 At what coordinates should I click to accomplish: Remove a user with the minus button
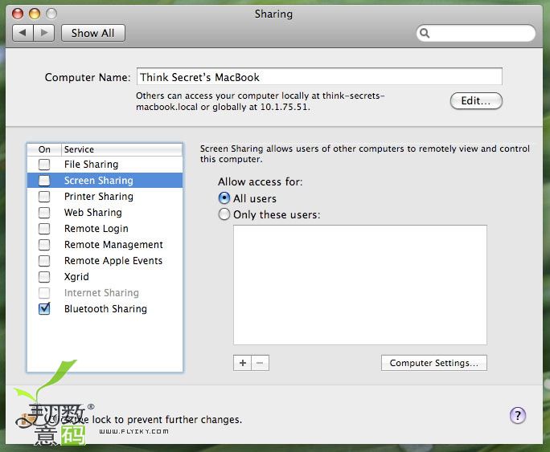click(x=260, y=363)
